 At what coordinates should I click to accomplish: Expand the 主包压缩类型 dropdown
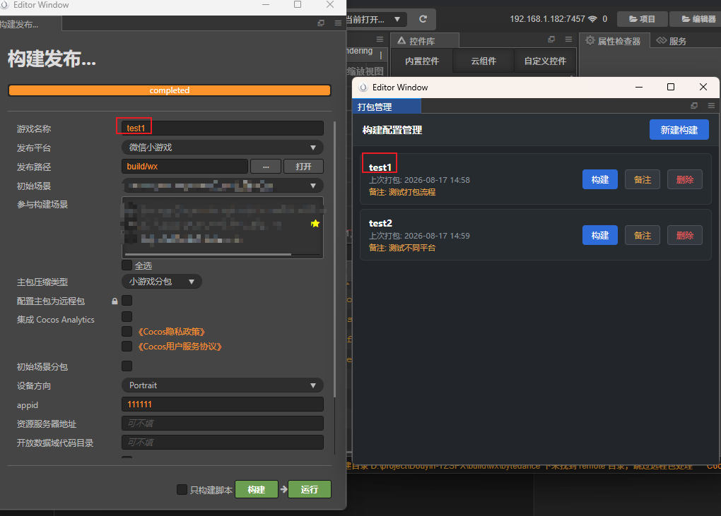tap(162, 282)
